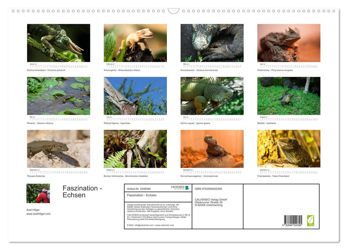
Task: Click the Chamaeleolis - False Chameleon caption
Action: tap(273, 176)
